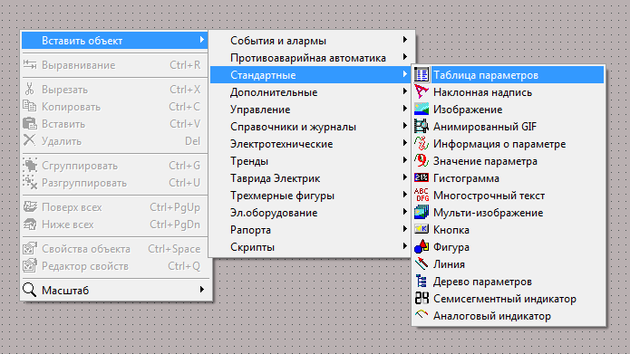This screenshot has height=354, width=630.
Task: Click the Значение параметра icon
Action: [422, 161]
